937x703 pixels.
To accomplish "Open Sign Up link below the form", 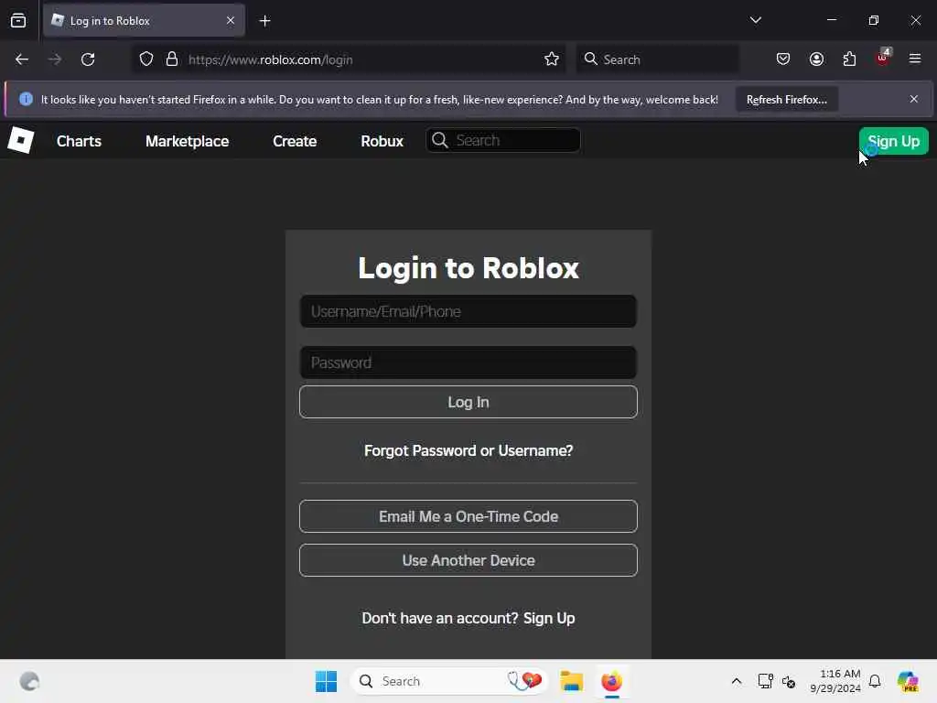I will pos(549,618).
